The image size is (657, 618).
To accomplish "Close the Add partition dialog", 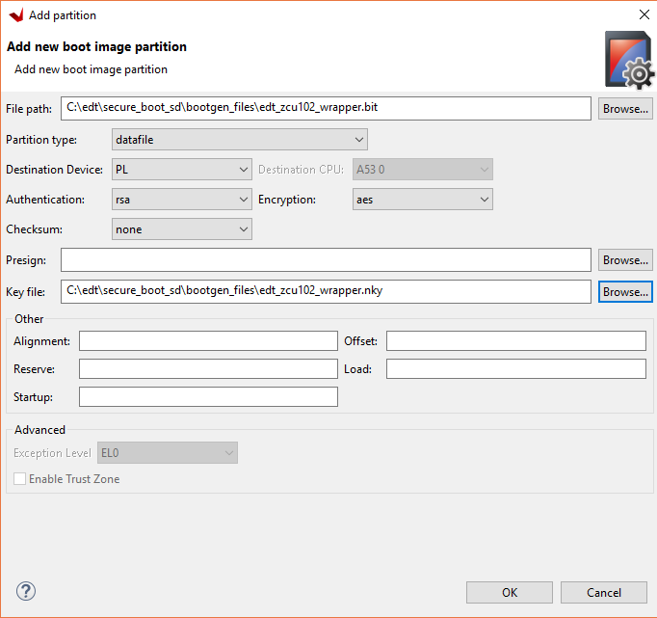I will 644,14.
